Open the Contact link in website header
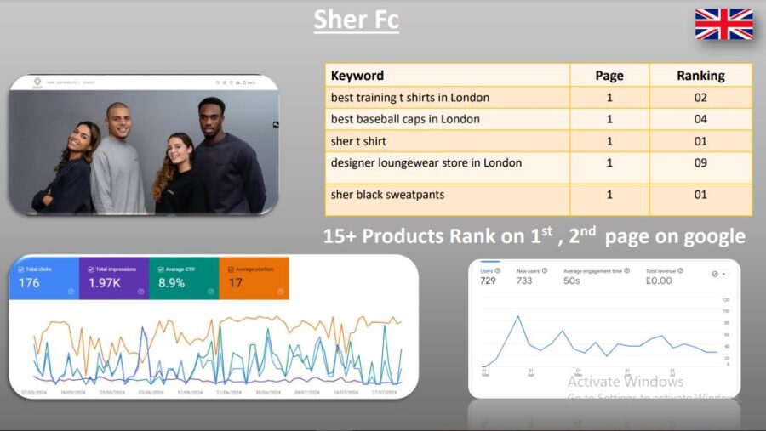This screenshot has width=766, height=431. pos(89,82)
